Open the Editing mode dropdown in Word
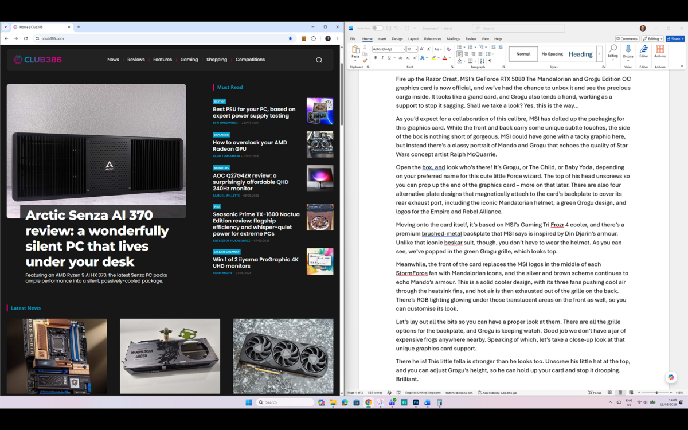The width and height of the screenshot is (688, 430). pos(652,39)
